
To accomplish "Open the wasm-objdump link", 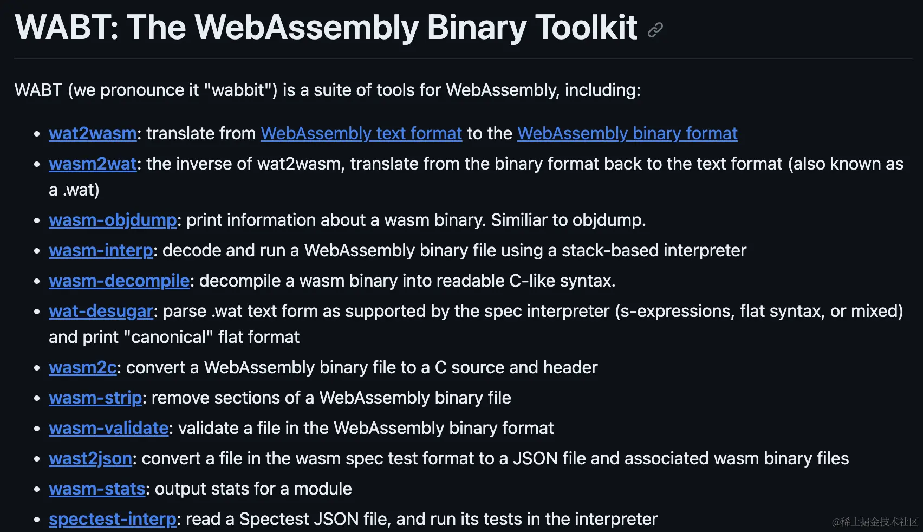I will tap(113, 220).
